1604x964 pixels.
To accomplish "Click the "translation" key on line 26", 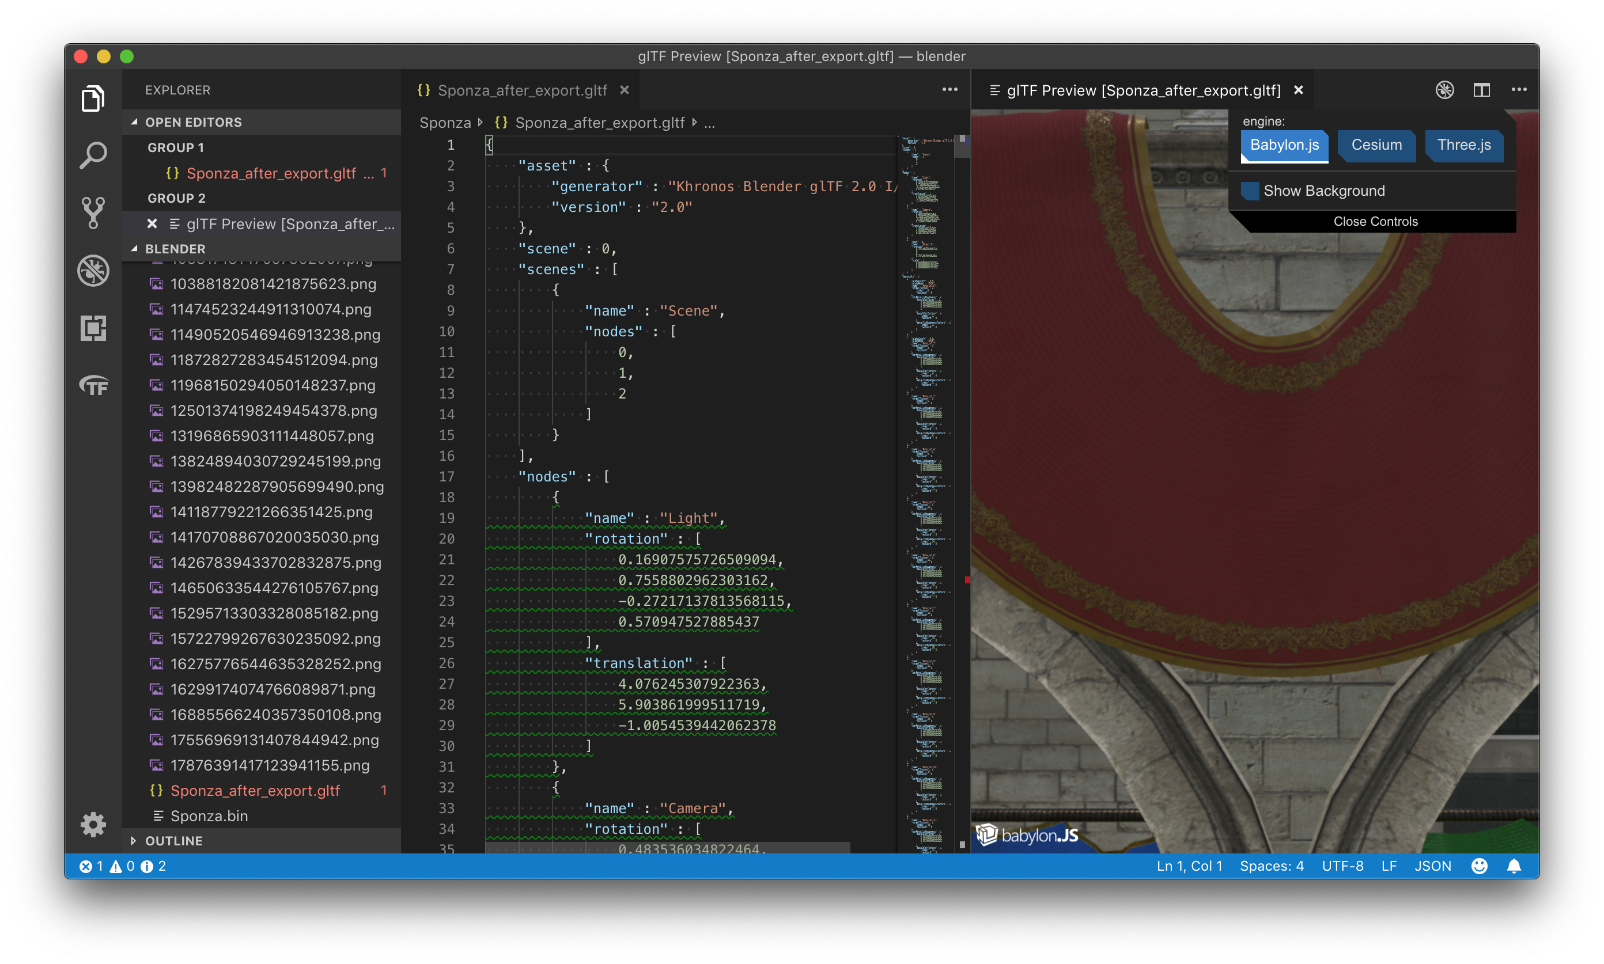I will (638, 663).
